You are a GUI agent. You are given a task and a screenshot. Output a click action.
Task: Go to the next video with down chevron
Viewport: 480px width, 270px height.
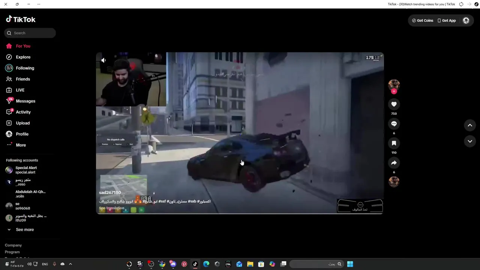470,141
